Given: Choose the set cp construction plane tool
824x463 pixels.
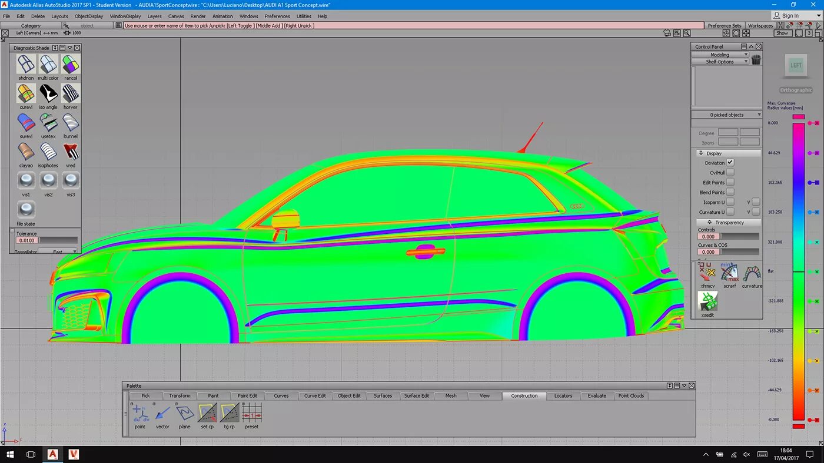Looking at the screenshot, I should point(207,412).
